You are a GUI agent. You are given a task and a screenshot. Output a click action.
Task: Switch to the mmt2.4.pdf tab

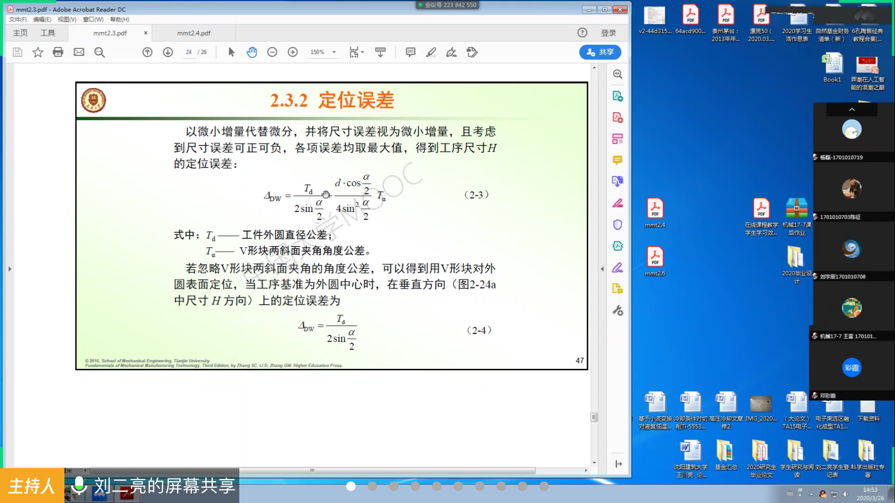click(x=194, y=33)
